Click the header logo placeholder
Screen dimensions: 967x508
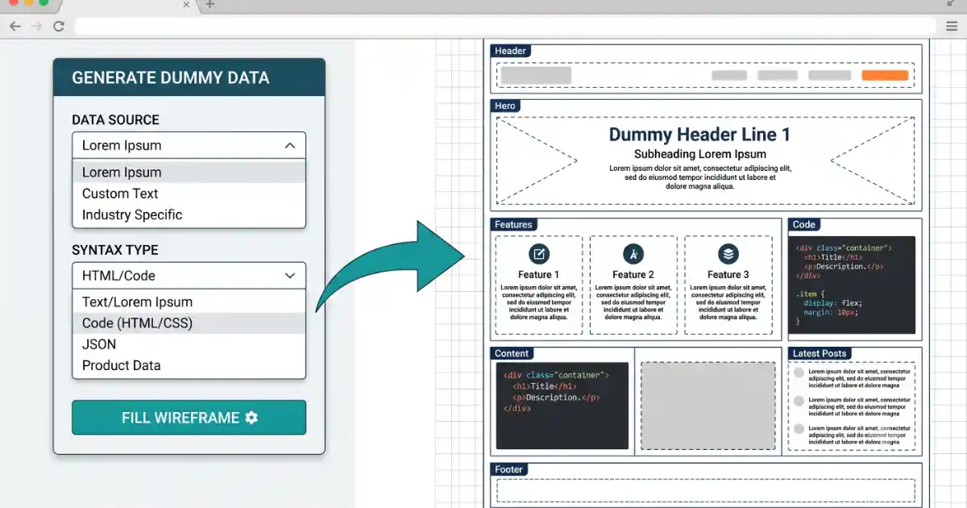coord(536,76)
